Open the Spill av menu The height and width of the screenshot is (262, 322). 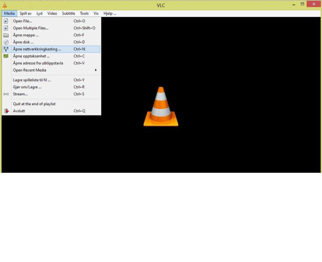click(25, 14)
